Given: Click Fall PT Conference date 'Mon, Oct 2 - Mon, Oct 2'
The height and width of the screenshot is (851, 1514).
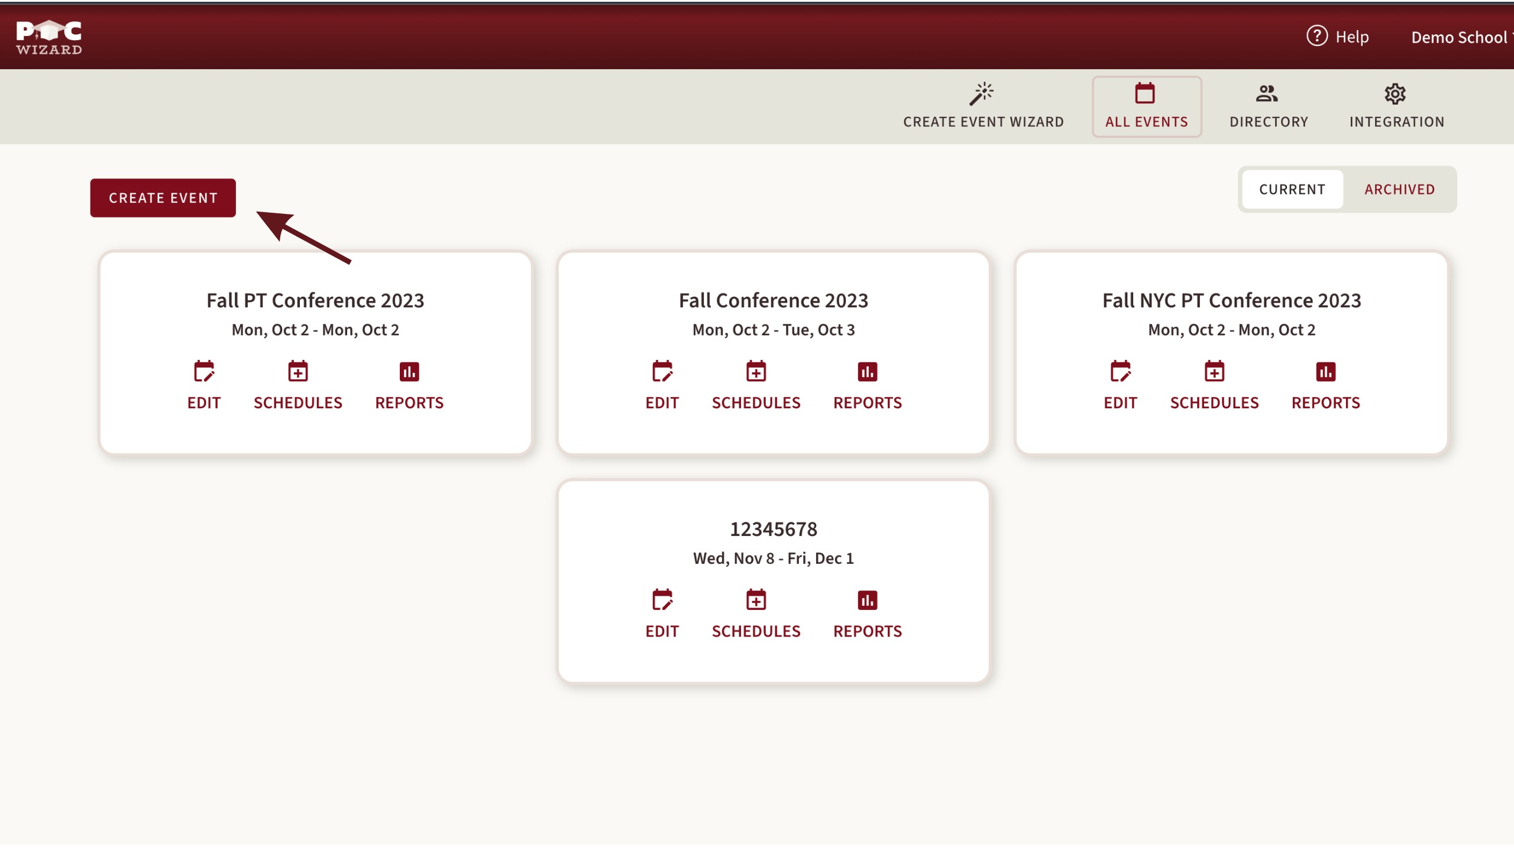Looking at the screenshot, I should coord(315,330).
